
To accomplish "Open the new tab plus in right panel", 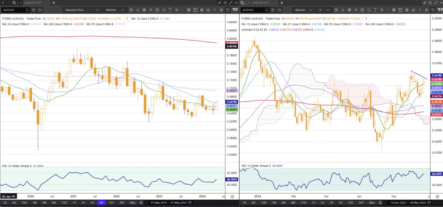I will pyautogui.click(x=282, y=3).
